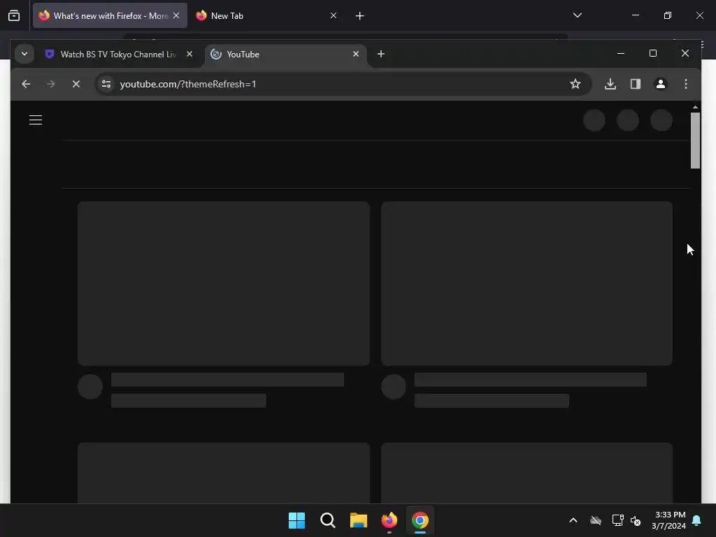Open notifications bell icon
This screenshot has height=537, width=716.
[x=697, y=520]
